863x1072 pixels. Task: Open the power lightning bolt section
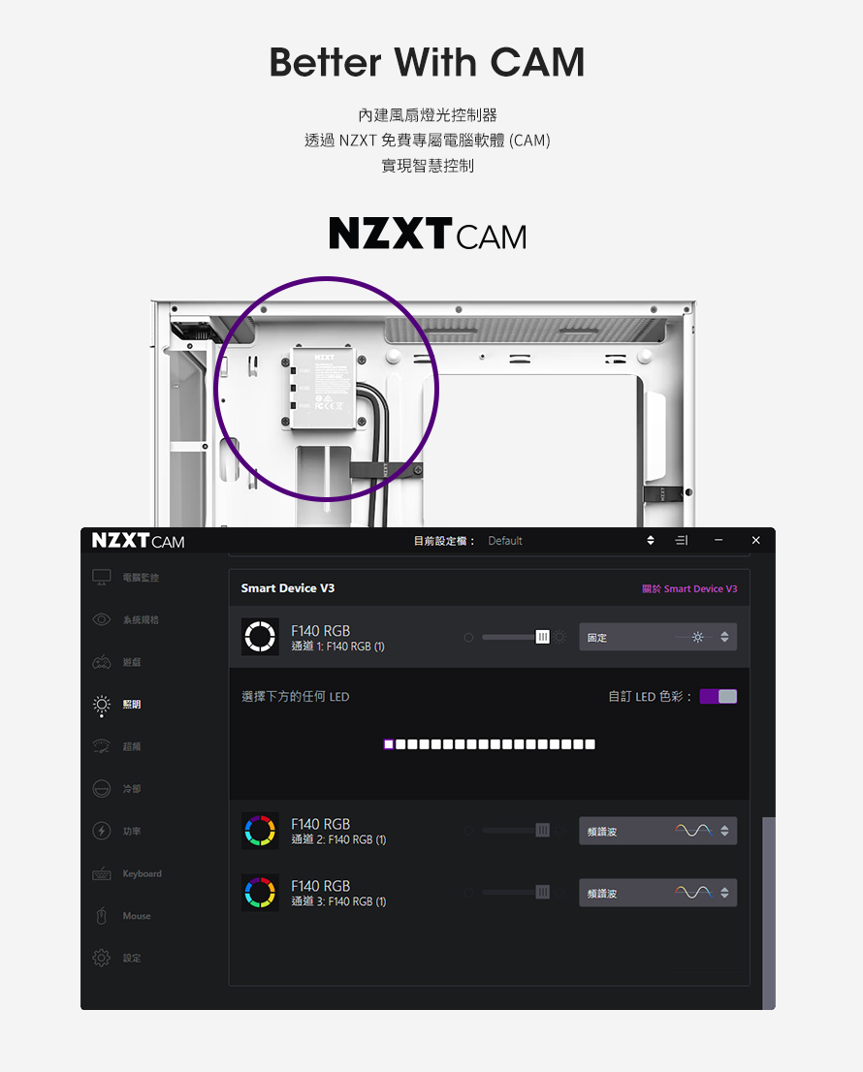tap(101, 831)
